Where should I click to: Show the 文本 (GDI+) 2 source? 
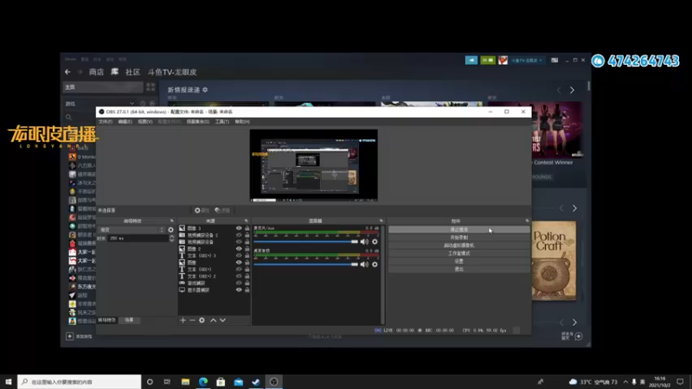239,276
